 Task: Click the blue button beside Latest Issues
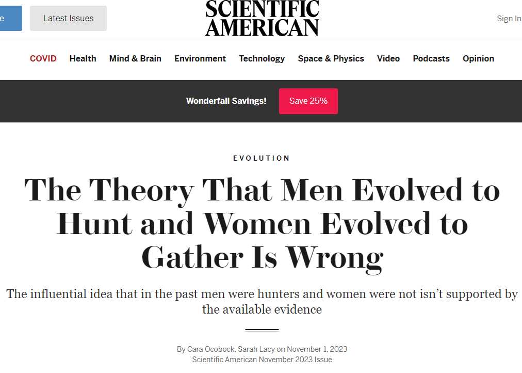point(10,19)
